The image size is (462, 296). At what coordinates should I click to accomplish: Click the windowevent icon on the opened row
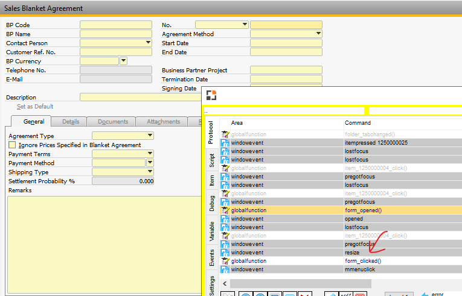pos(225,219)
